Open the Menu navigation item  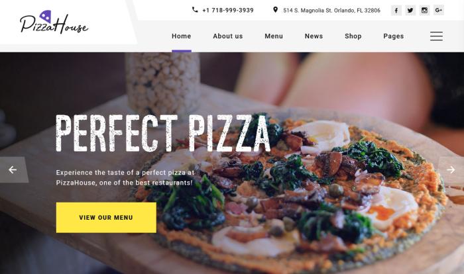point(274,36)
